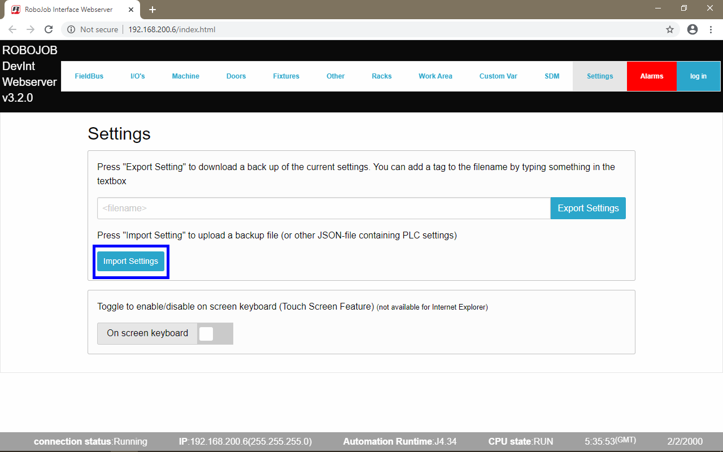Open the Chrome profile avatar
723x452 pixels.
coord(692,29)
